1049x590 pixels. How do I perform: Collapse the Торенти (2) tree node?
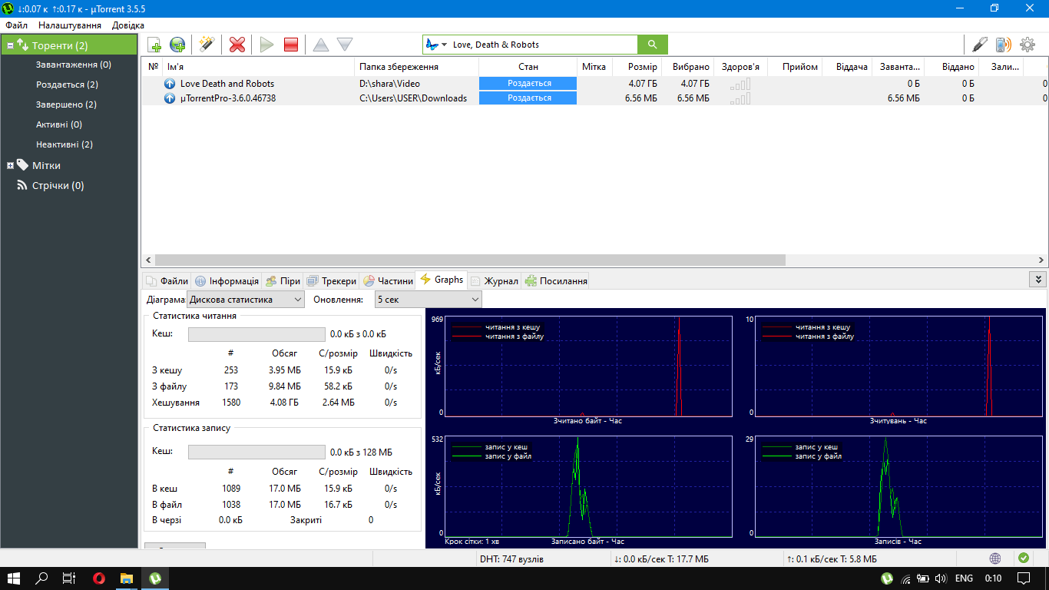click(10, 46)
